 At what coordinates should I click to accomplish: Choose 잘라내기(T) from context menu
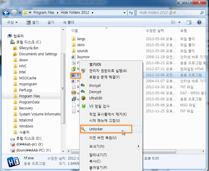111,155
